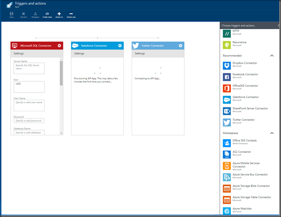The height and width of the screenshot is (217, 281).
Task: Click the Azure Storage Table Connector label
Action: coord(251,197)
